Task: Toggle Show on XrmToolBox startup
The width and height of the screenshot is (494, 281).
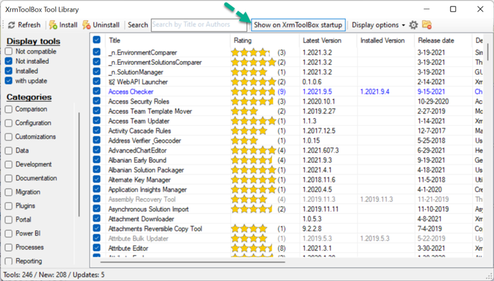Action: [298, 25]
